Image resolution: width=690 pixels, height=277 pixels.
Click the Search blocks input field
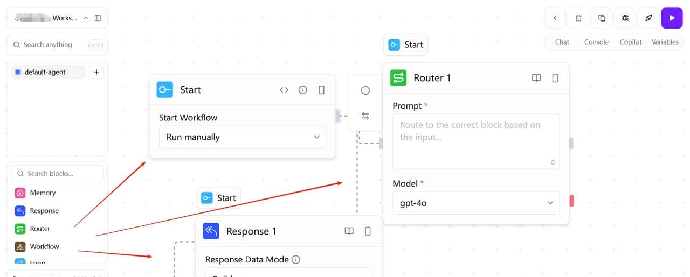58,173
